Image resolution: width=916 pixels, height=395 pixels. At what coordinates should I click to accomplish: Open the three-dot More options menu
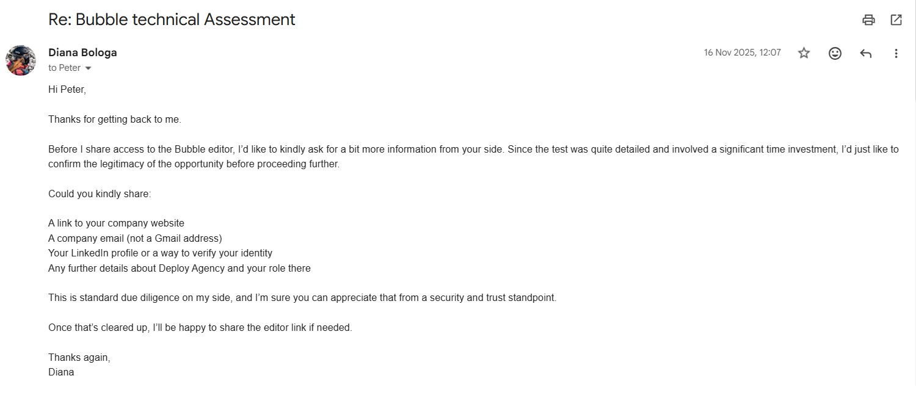pos(896,53)
